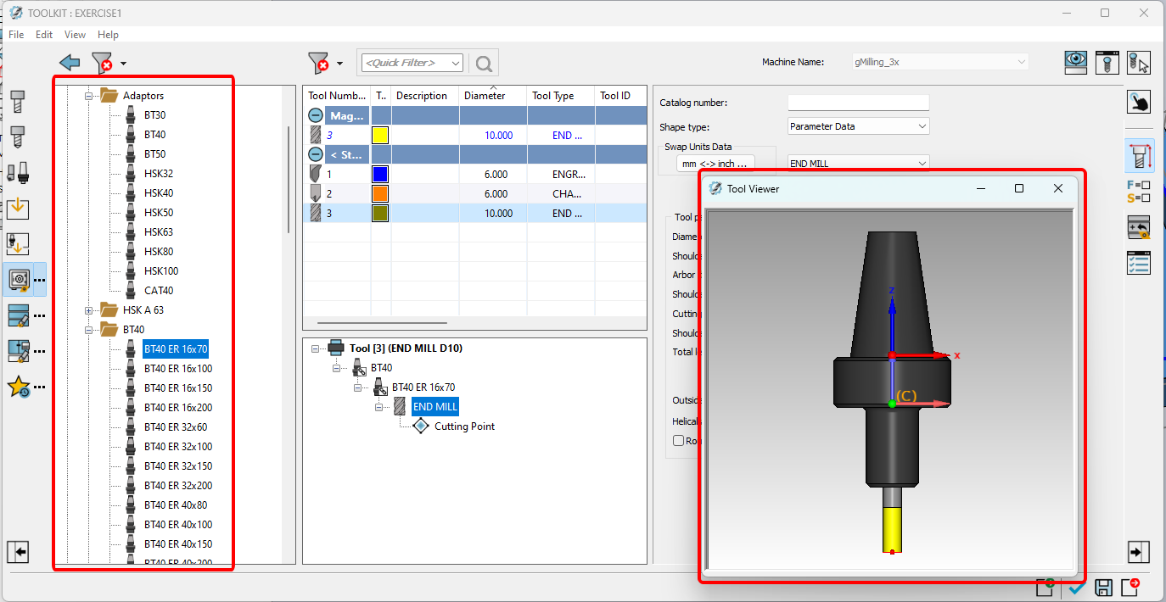Image resolution: width=1166 pixels, height=602 pixels.
Task: Click the pointing hand icon in right sidebar
Action: click(x=1138, y=102)
